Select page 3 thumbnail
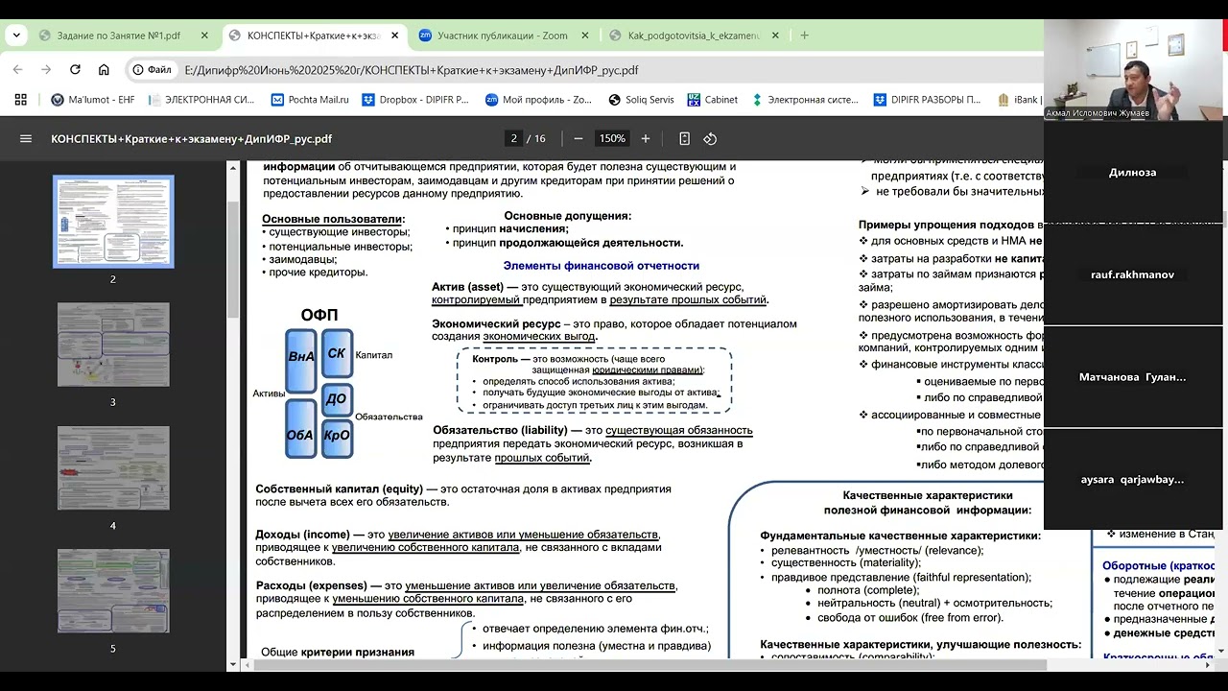 (x=113, y=345)
